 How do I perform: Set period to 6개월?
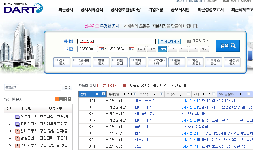(162, 49)
